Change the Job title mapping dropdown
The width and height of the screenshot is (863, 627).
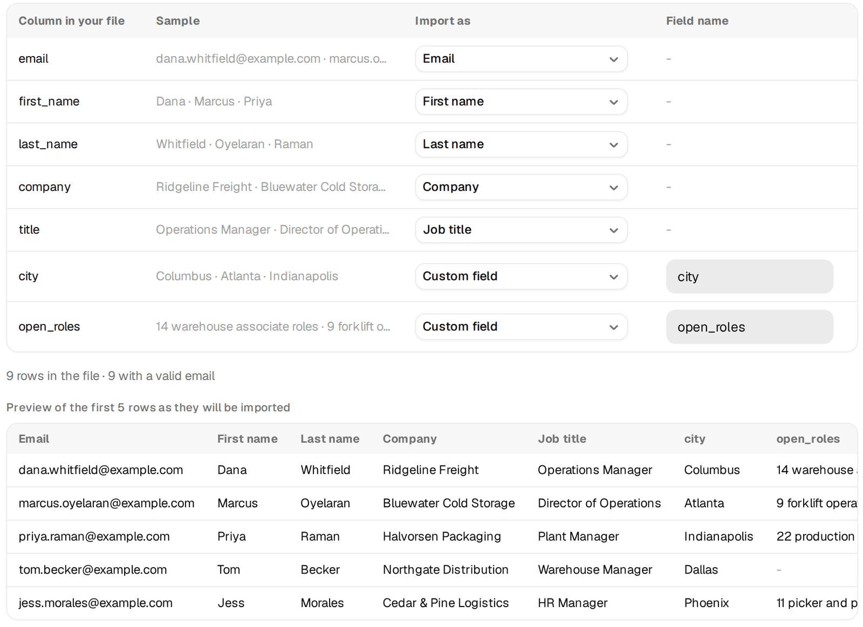[521, 230]
